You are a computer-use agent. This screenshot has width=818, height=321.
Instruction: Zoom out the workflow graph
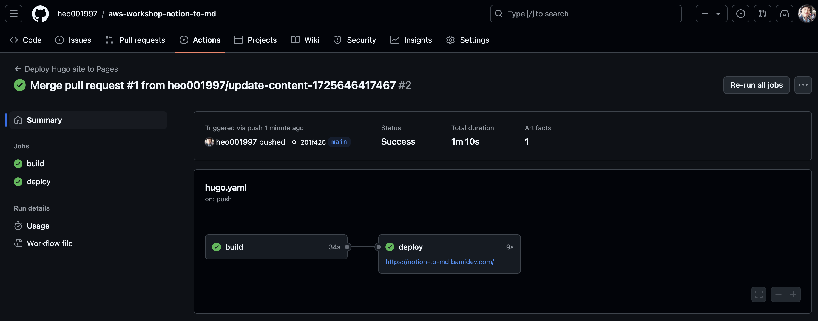point(778,294)
